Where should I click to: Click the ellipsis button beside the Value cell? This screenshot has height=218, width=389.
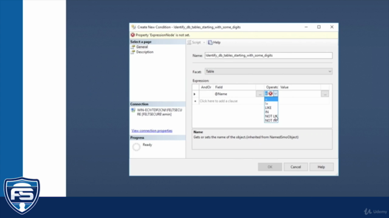[x=325, y=94]
